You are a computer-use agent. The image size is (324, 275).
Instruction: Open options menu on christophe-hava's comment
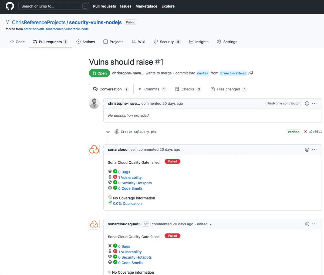314,103
